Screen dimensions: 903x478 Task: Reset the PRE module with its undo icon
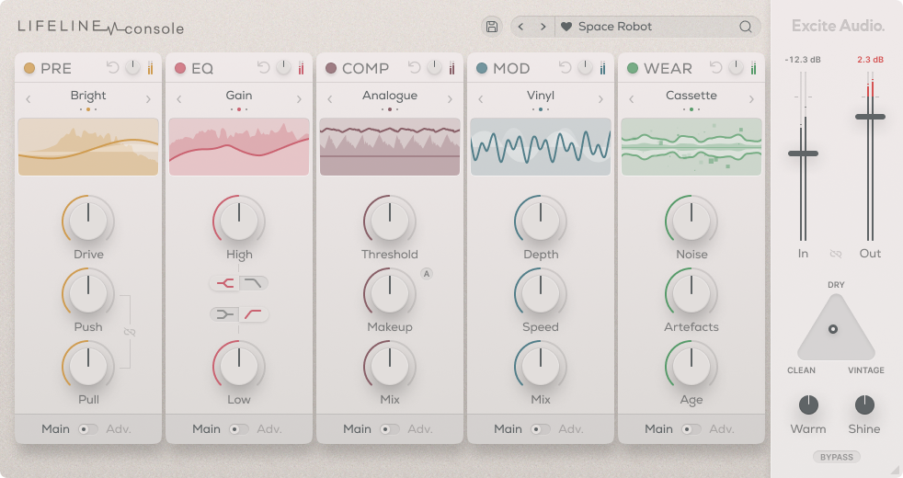pyautogui.click(x=113, y=68)
